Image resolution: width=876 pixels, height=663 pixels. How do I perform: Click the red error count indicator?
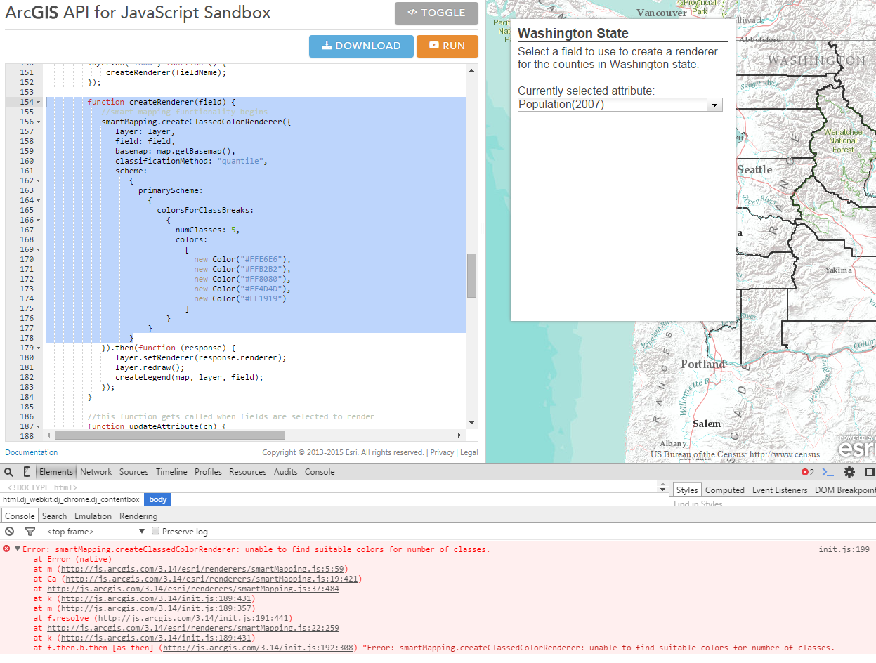[808, 472]
